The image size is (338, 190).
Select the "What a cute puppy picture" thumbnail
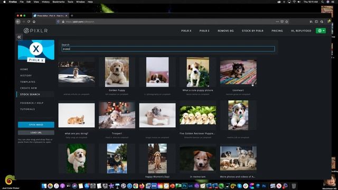[198, 72]
